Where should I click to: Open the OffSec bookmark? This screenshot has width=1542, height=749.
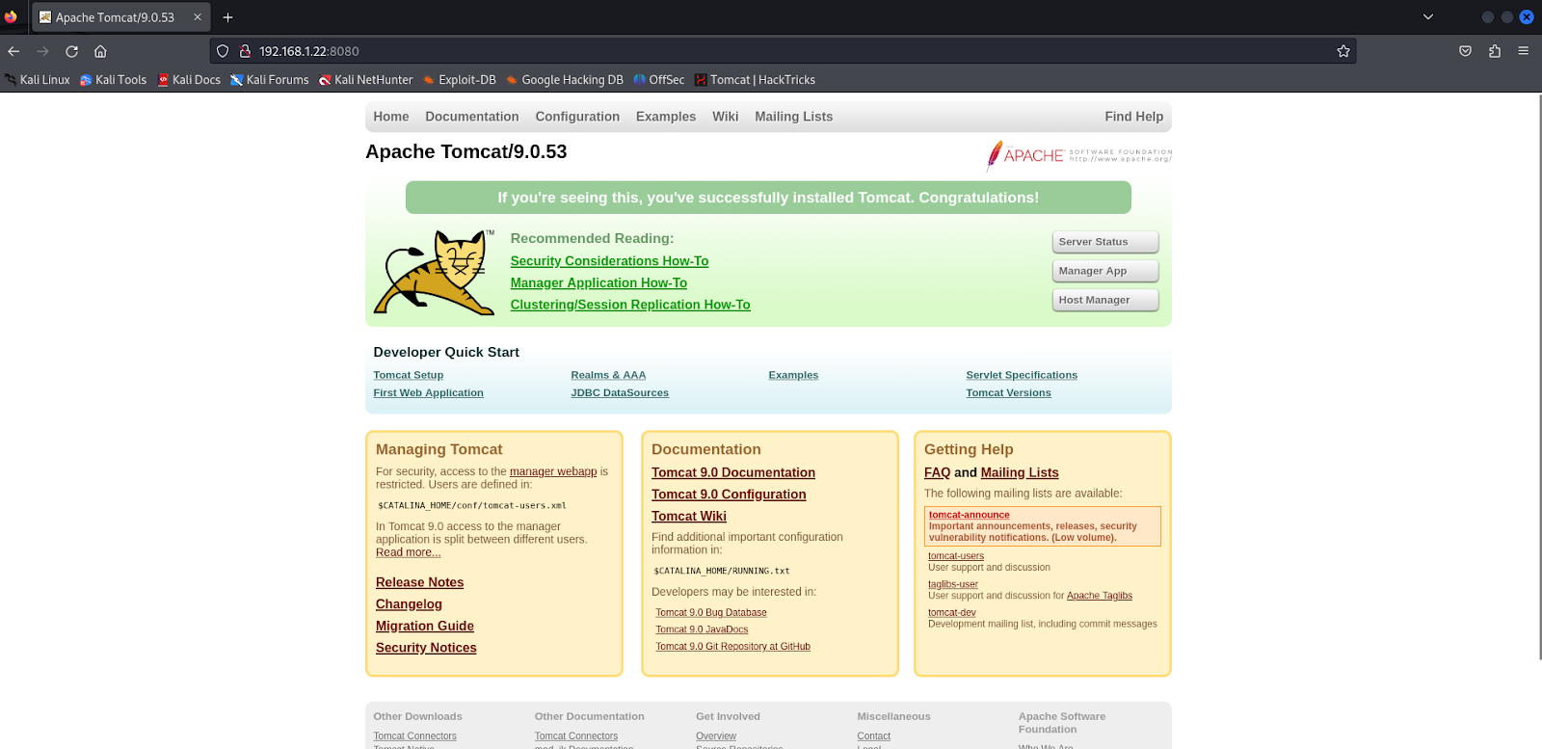(659, 80)
